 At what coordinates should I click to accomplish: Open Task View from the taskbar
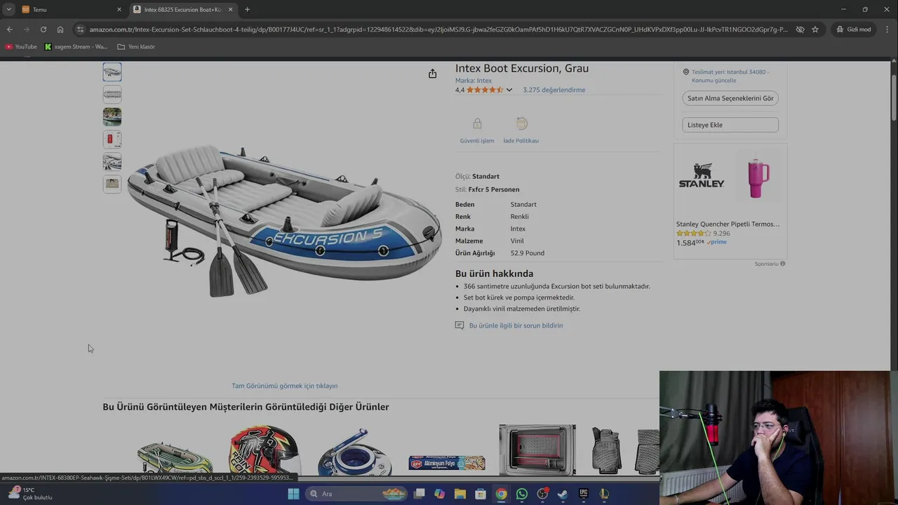[419, 494]
